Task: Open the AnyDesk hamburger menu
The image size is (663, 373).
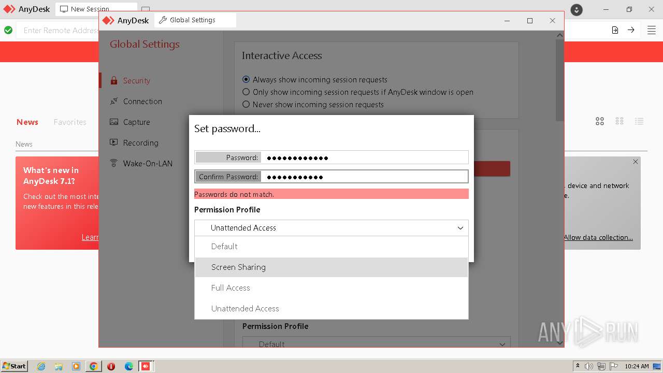Action: [x=652, y=30]
